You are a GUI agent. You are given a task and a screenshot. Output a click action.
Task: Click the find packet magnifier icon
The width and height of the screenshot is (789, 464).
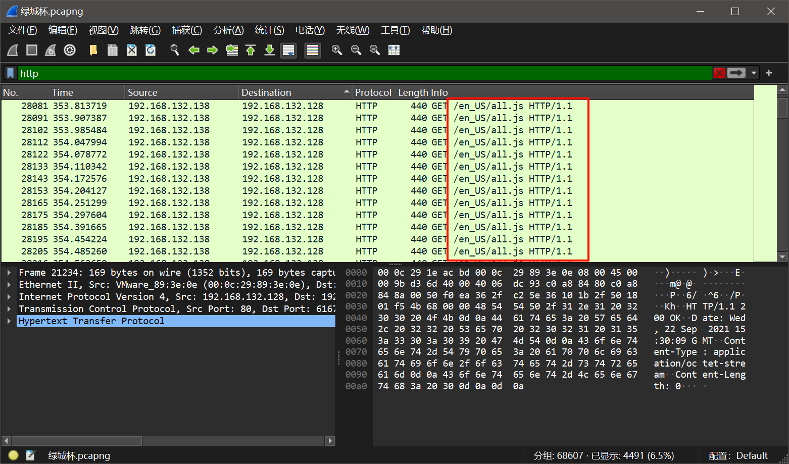175,50
